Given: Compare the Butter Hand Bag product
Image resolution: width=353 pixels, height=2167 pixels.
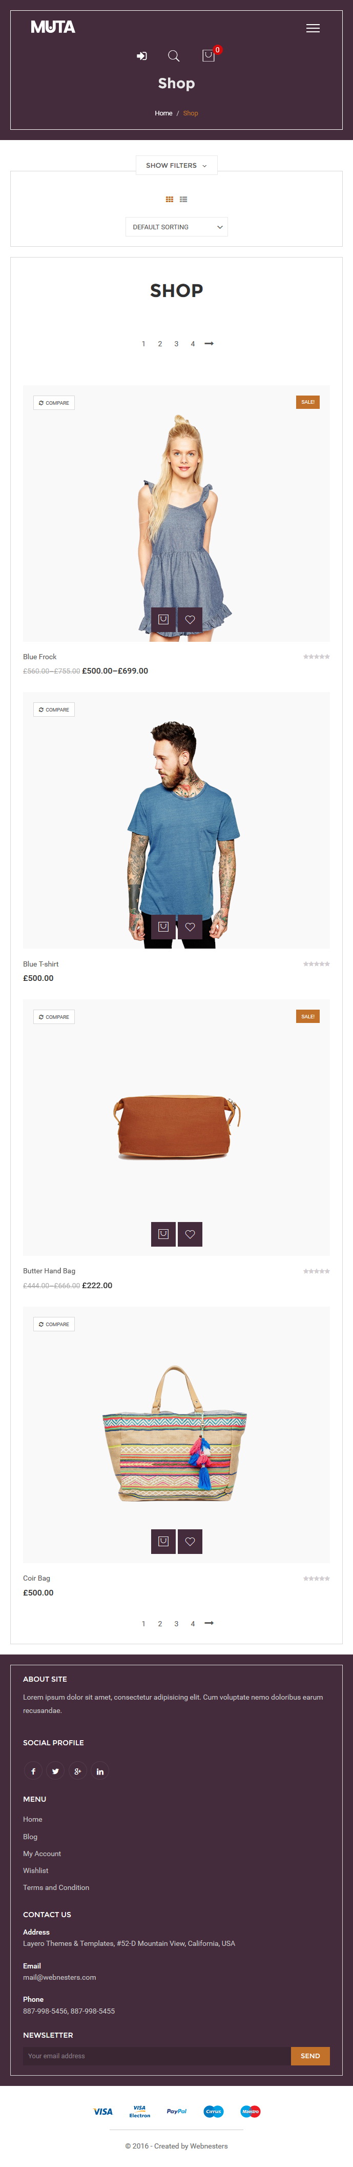Looking at the screenshot, I should coord(54,1017).
